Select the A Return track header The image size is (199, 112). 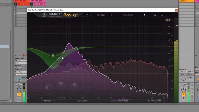[187, 1]
